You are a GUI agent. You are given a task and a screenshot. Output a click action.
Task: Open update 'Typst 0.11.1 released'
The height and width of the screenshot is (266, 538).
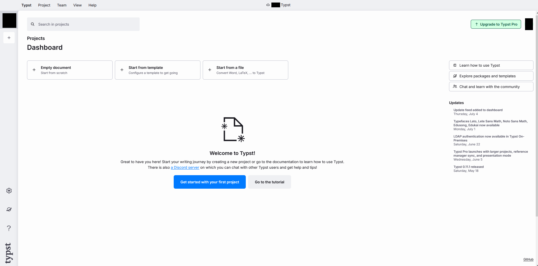point(469,169)
